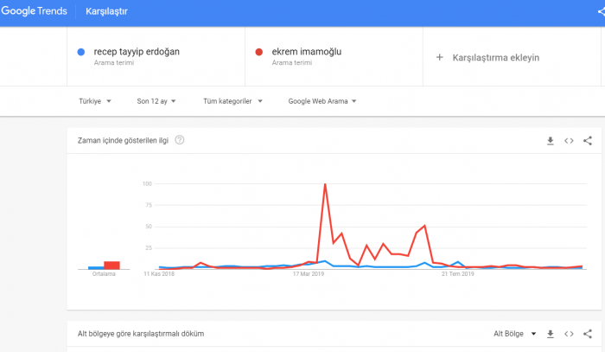Click the share icon in the top header
Image resolution: width=605 pixels, height=352 pixels.
pyautogui.click(x=601, y=12)
